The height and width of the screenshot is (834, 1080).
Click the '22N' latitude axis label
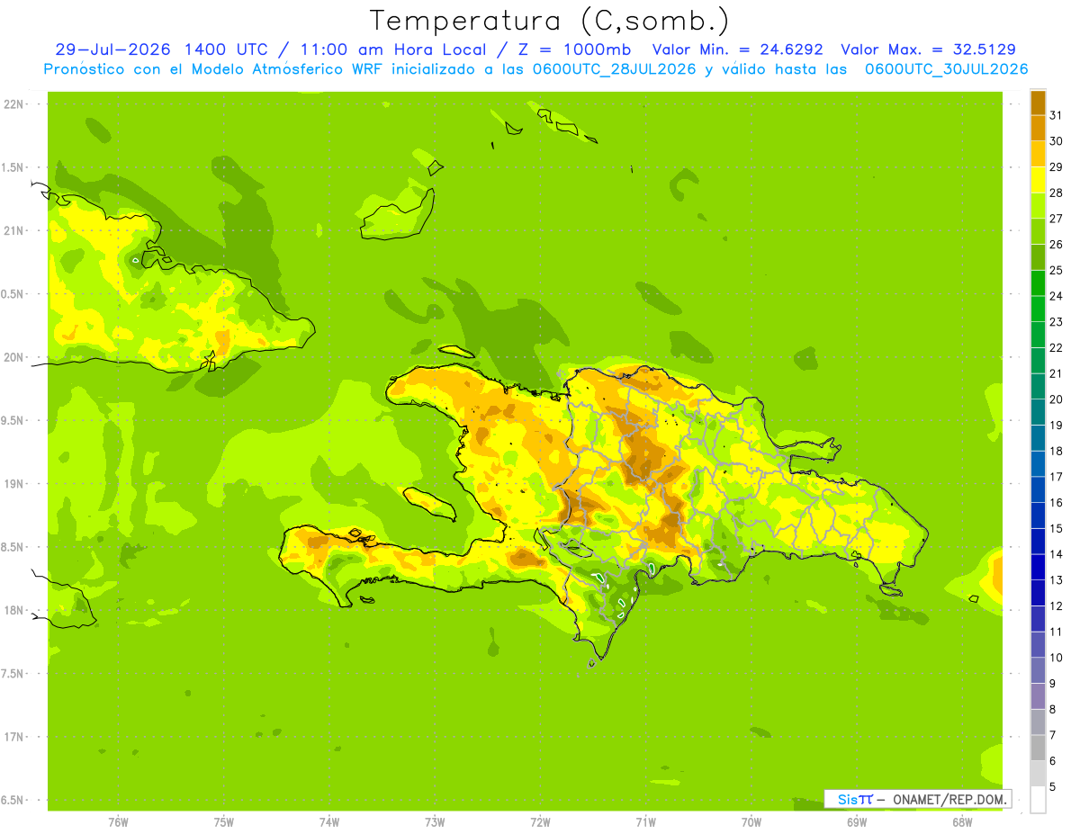[14, 104]
